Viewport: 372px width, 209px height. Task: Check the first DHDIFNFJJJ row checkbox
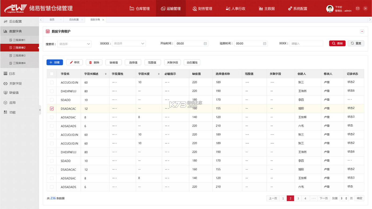pyautogui.click(x=52, y=91)
